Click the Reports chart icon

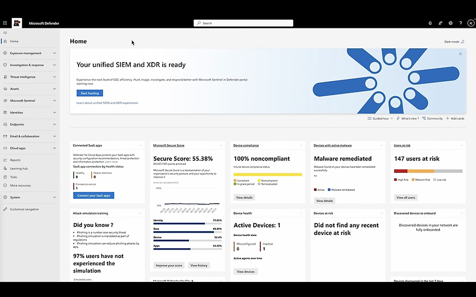[x=5, y=160]
